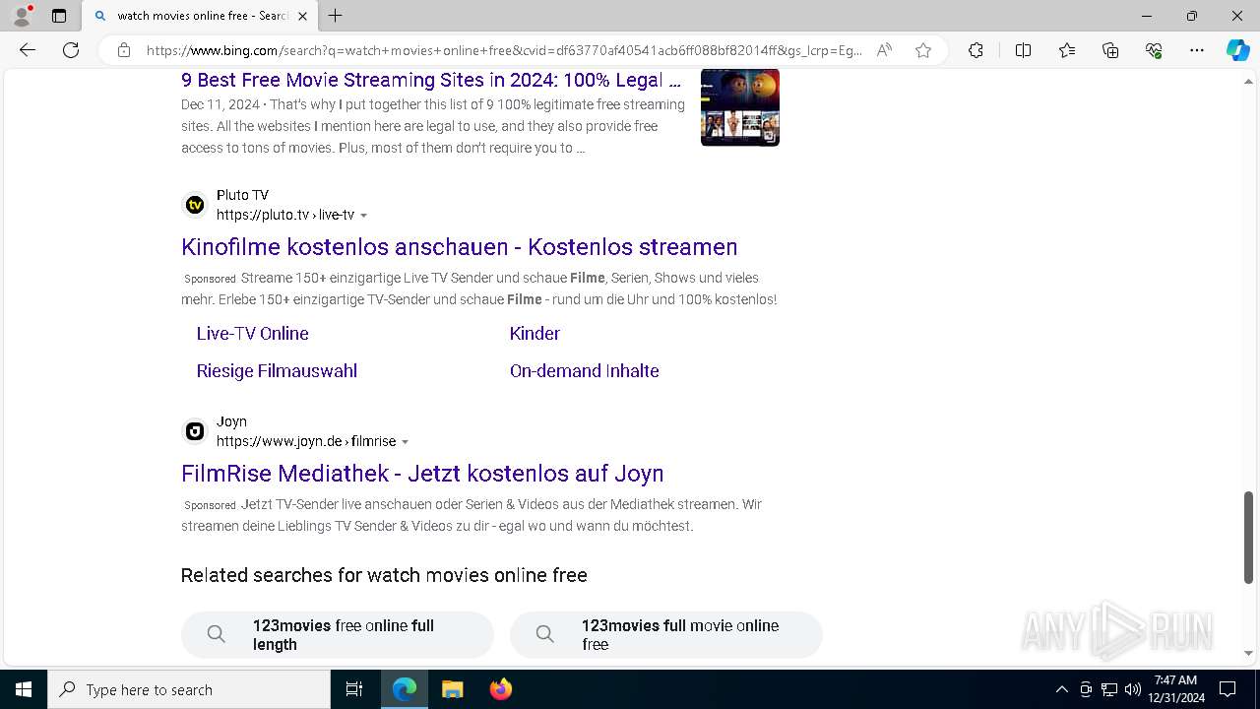Open the 'Riesige Filmauswahl' sitelink
Image resolution: width=1260 pixels, height=709 pixels.
click(x=277, y=371)
